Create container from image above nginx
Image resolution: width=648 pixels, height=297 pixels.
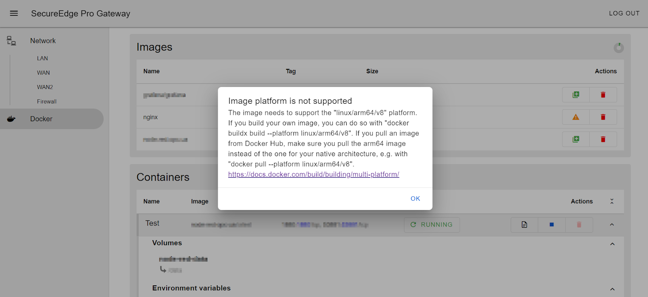click(x=576, y=95)
